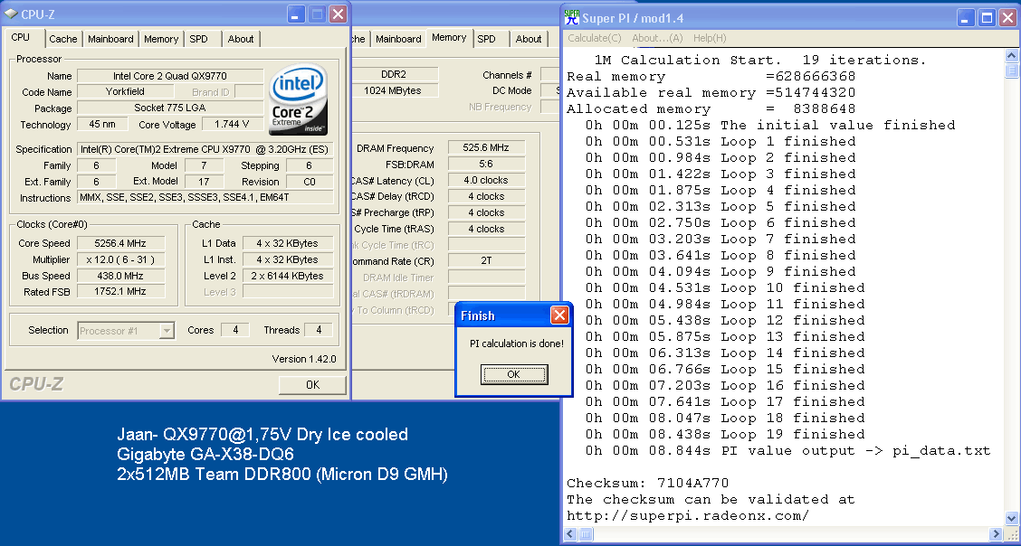Close the front CPU-Z window
The image size is (1021, 546).
[338, 14]
